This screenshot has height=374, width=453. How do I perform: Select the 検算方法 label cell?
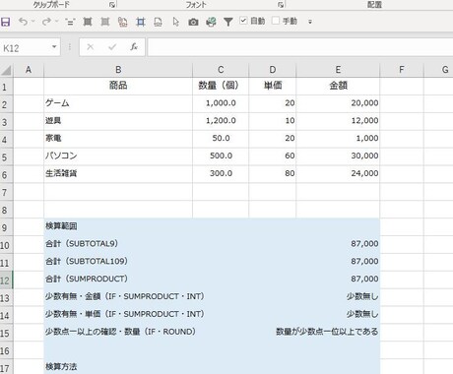[x=118, y=367]
